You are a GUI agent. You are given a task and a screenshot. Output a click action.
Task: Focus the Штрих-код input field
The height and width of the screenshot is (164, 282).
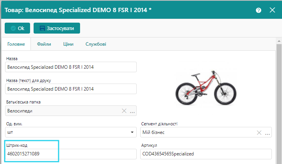click(x=31, y=154)
